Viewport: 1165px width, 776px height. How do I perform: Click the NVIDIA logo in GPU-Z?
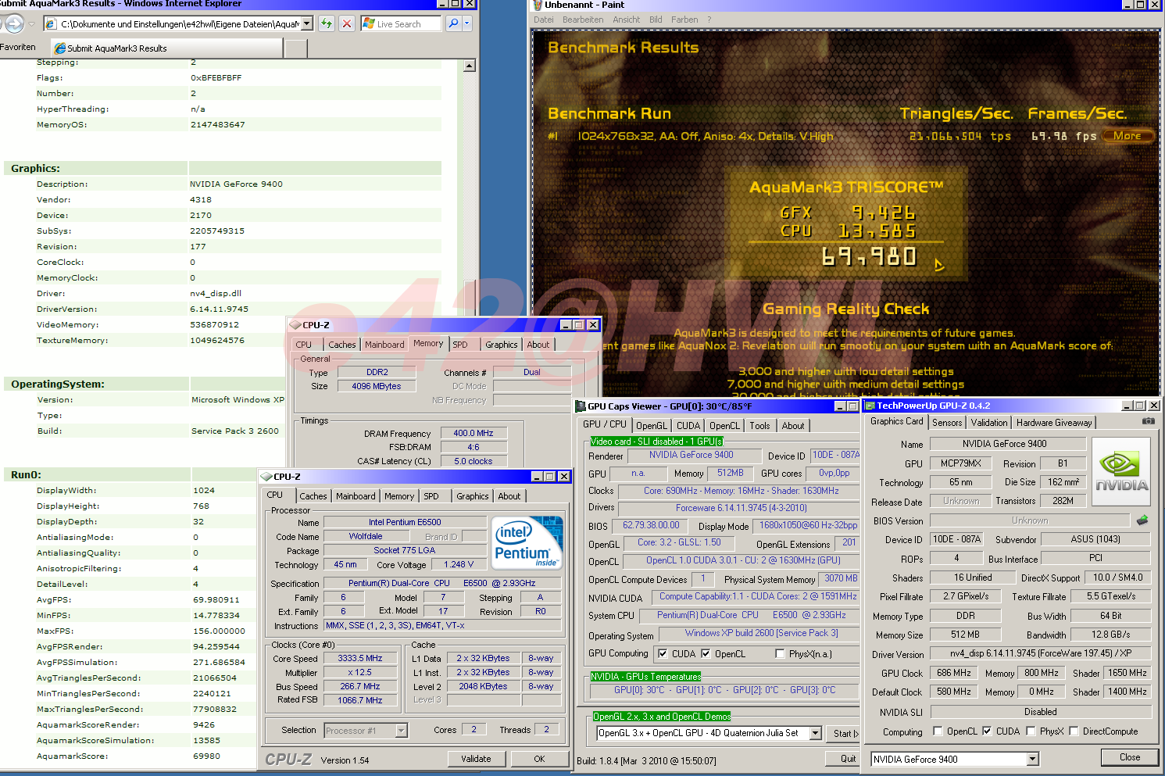pyautogui.click(x=1120, y=471)
